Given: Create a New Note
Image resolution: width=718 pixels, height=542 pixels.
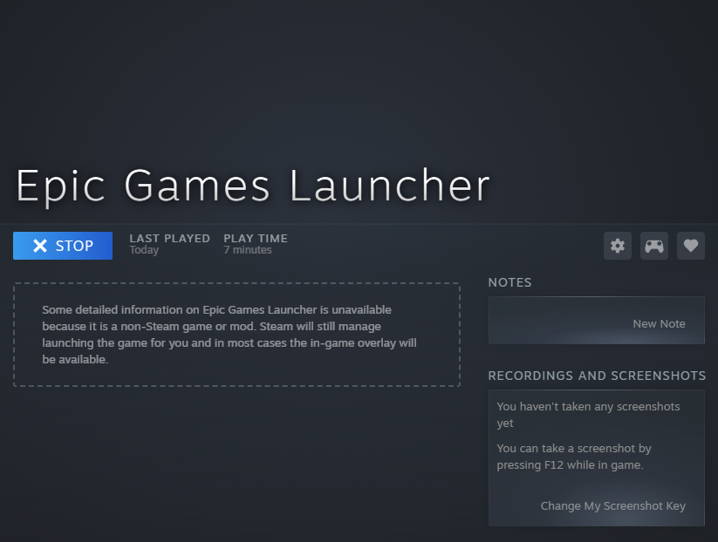Looking at the screenshot, I should click(x=659, y=324).
